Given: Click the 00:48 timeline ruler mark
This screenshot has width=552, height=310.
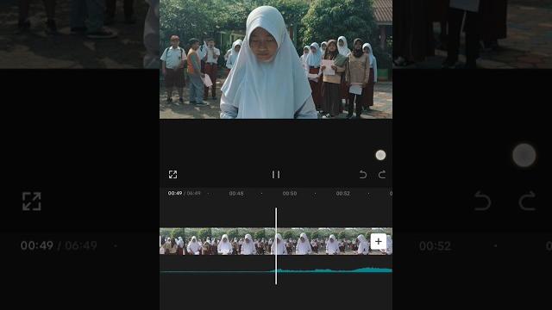Looking at the screenshot, I should click(x=236, y=193).
